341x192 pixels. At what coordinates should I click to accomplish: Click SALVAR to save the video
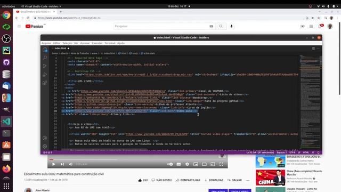click(234, 180)
